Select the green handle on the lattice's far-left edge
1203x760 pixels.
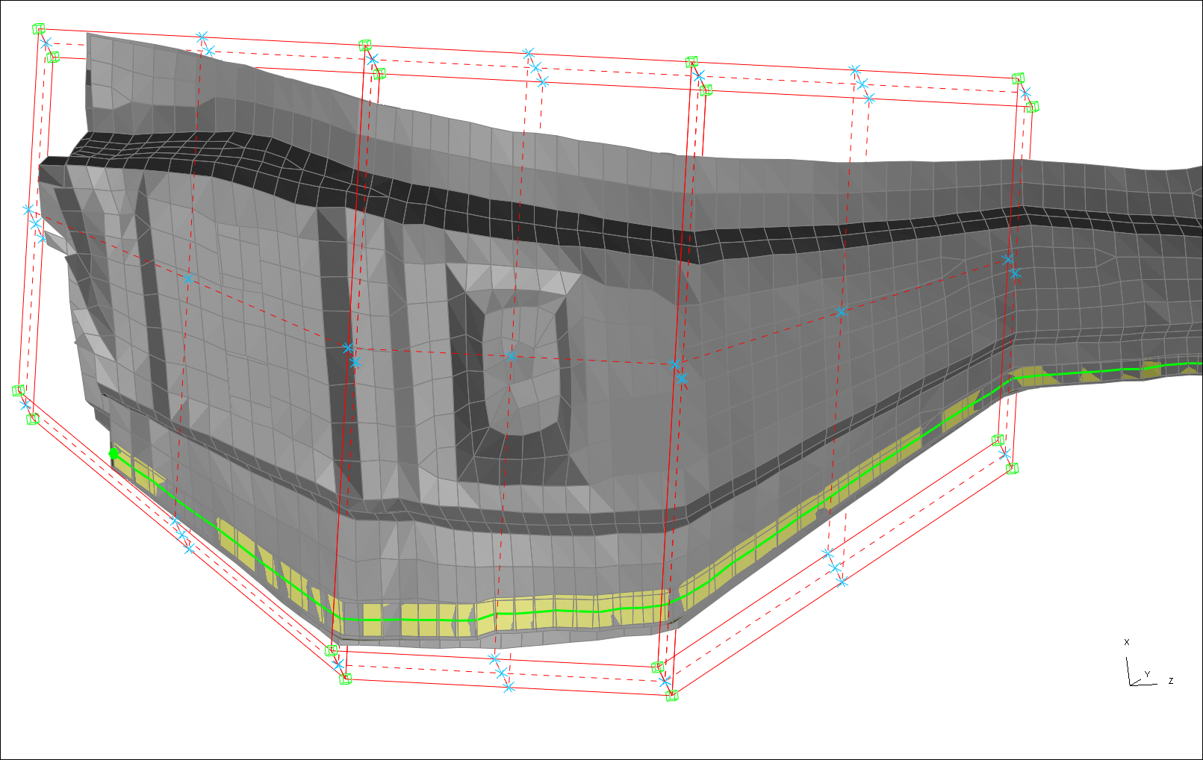pyautogui.click(x=19, y=390)
